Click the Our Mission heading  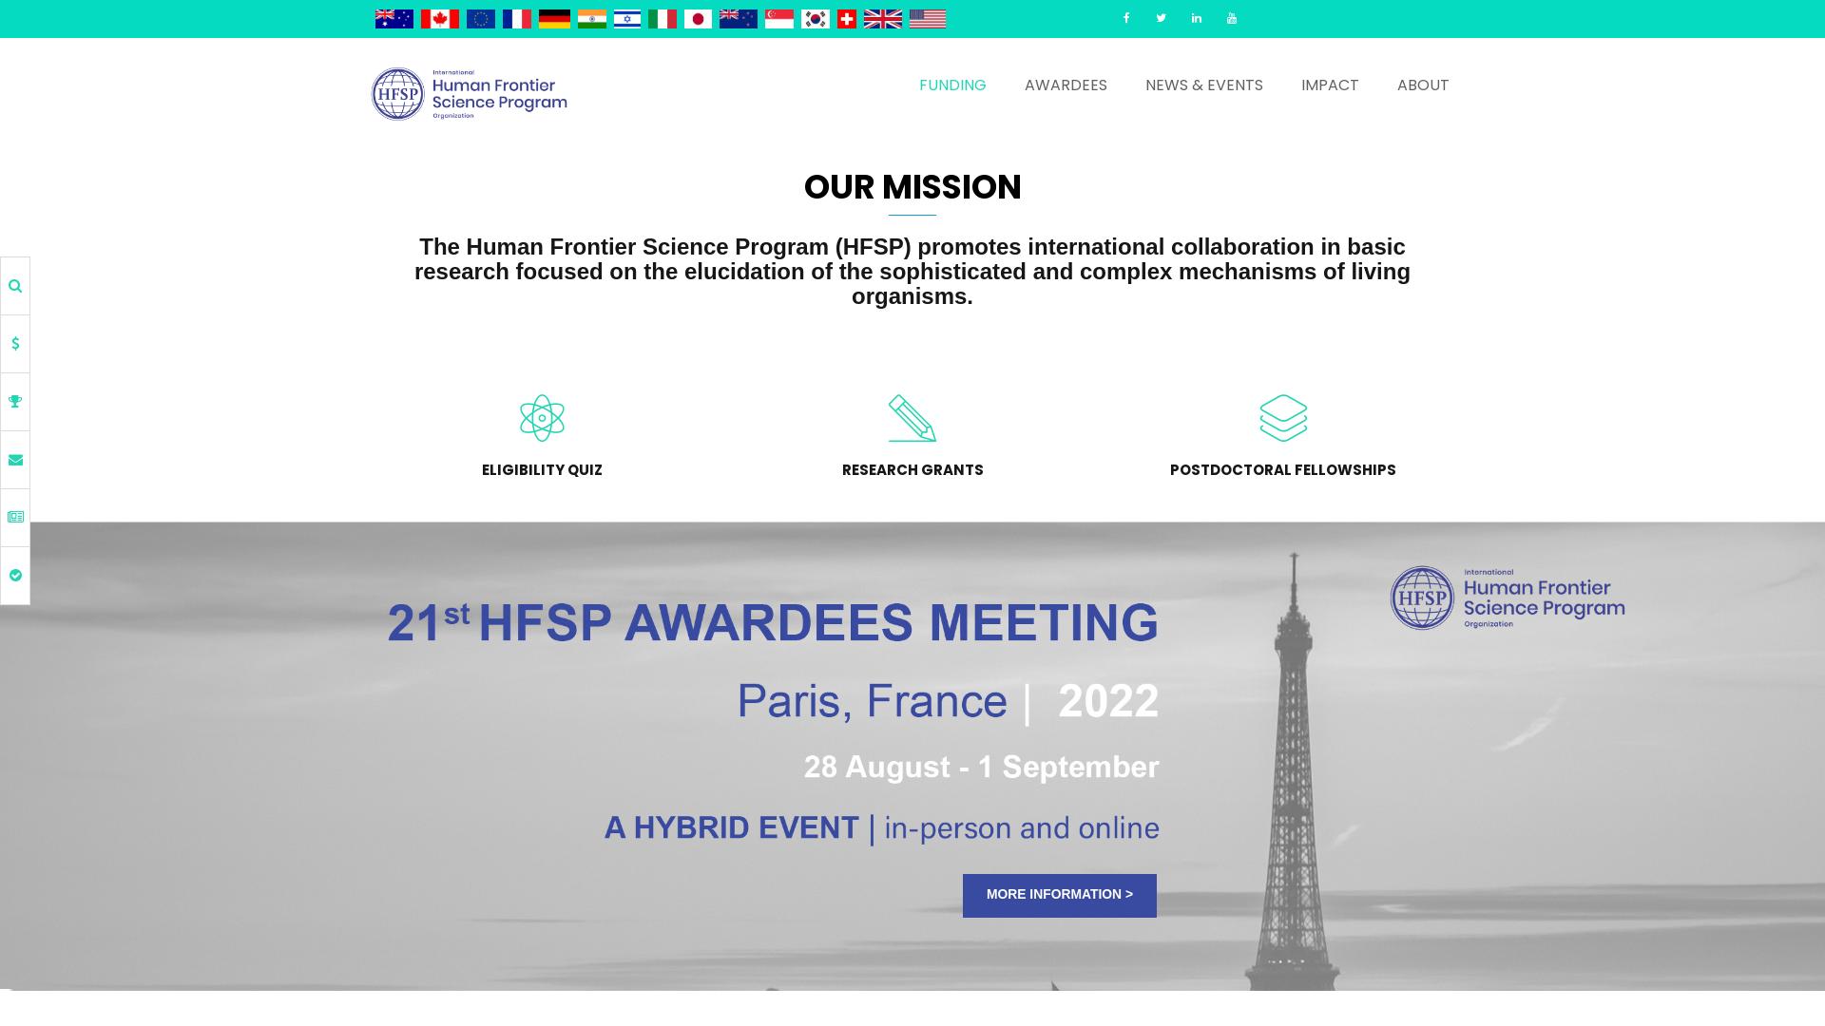click(x=912, y=187)
